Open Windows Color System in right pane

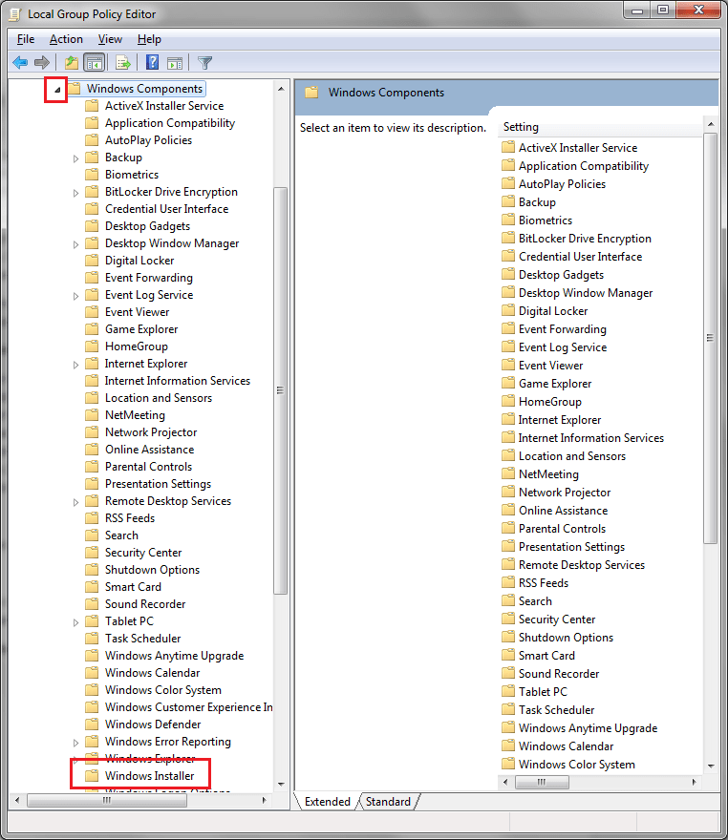[577, 765]
